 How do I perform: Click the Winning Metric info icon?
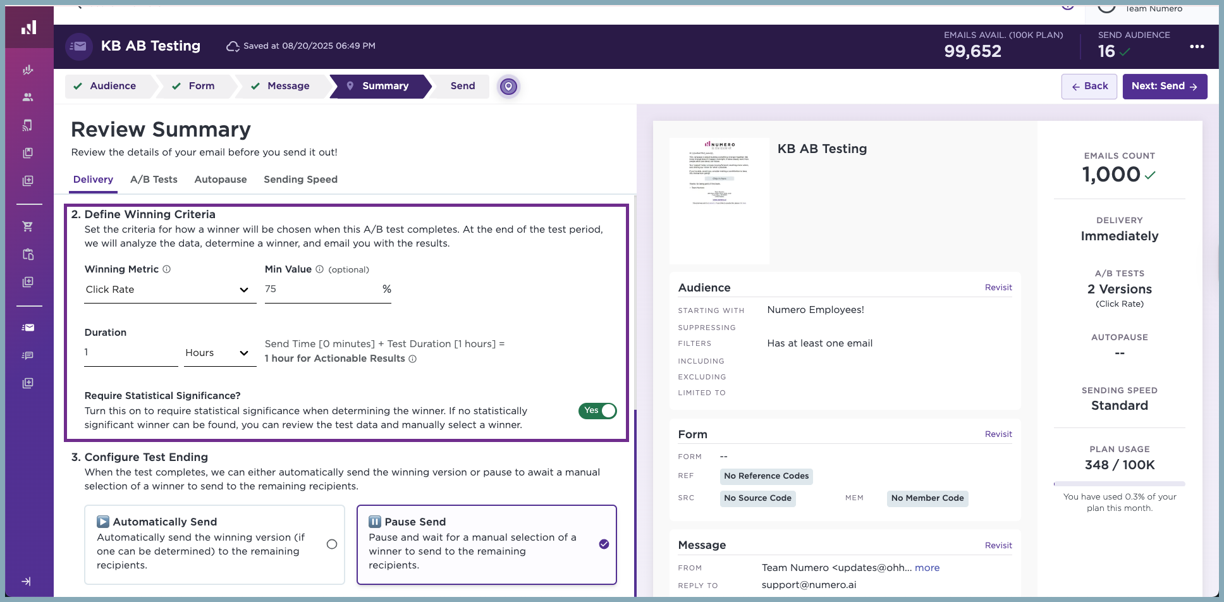[167, 269]
